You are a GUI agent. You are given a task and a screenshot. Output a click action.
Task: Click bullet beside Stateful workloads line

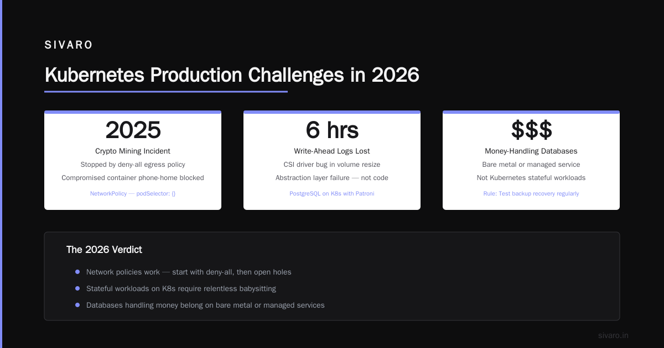[x=77, y=288]
